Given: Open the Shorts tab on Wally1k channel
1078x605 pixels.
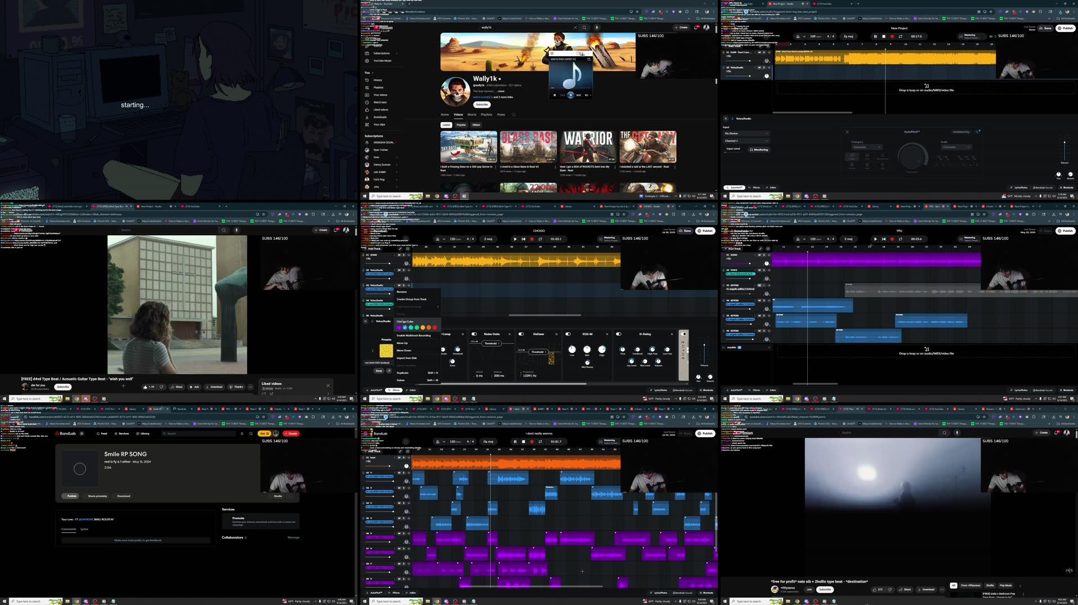Looking at the screenshot, I should coord(472,114).
